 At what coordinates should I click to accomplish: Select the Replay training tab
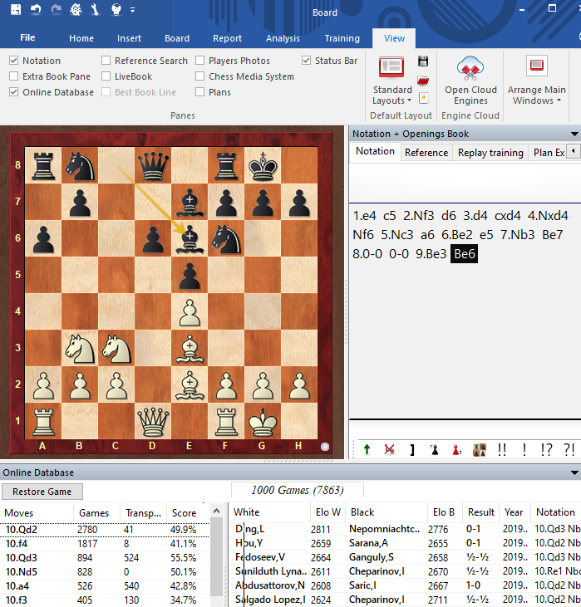490,152
